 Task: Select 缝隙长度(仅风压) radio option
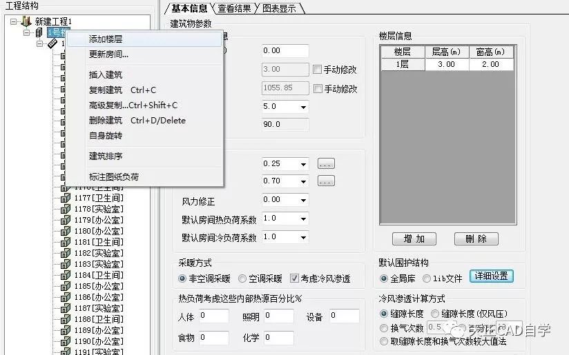click(435, 314)
